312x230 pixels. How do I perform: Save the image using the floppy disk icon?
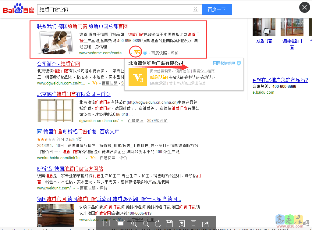point(170,224)
